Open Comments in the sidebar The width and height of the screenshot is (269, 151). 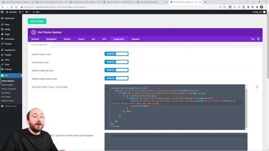pos(9,39)
